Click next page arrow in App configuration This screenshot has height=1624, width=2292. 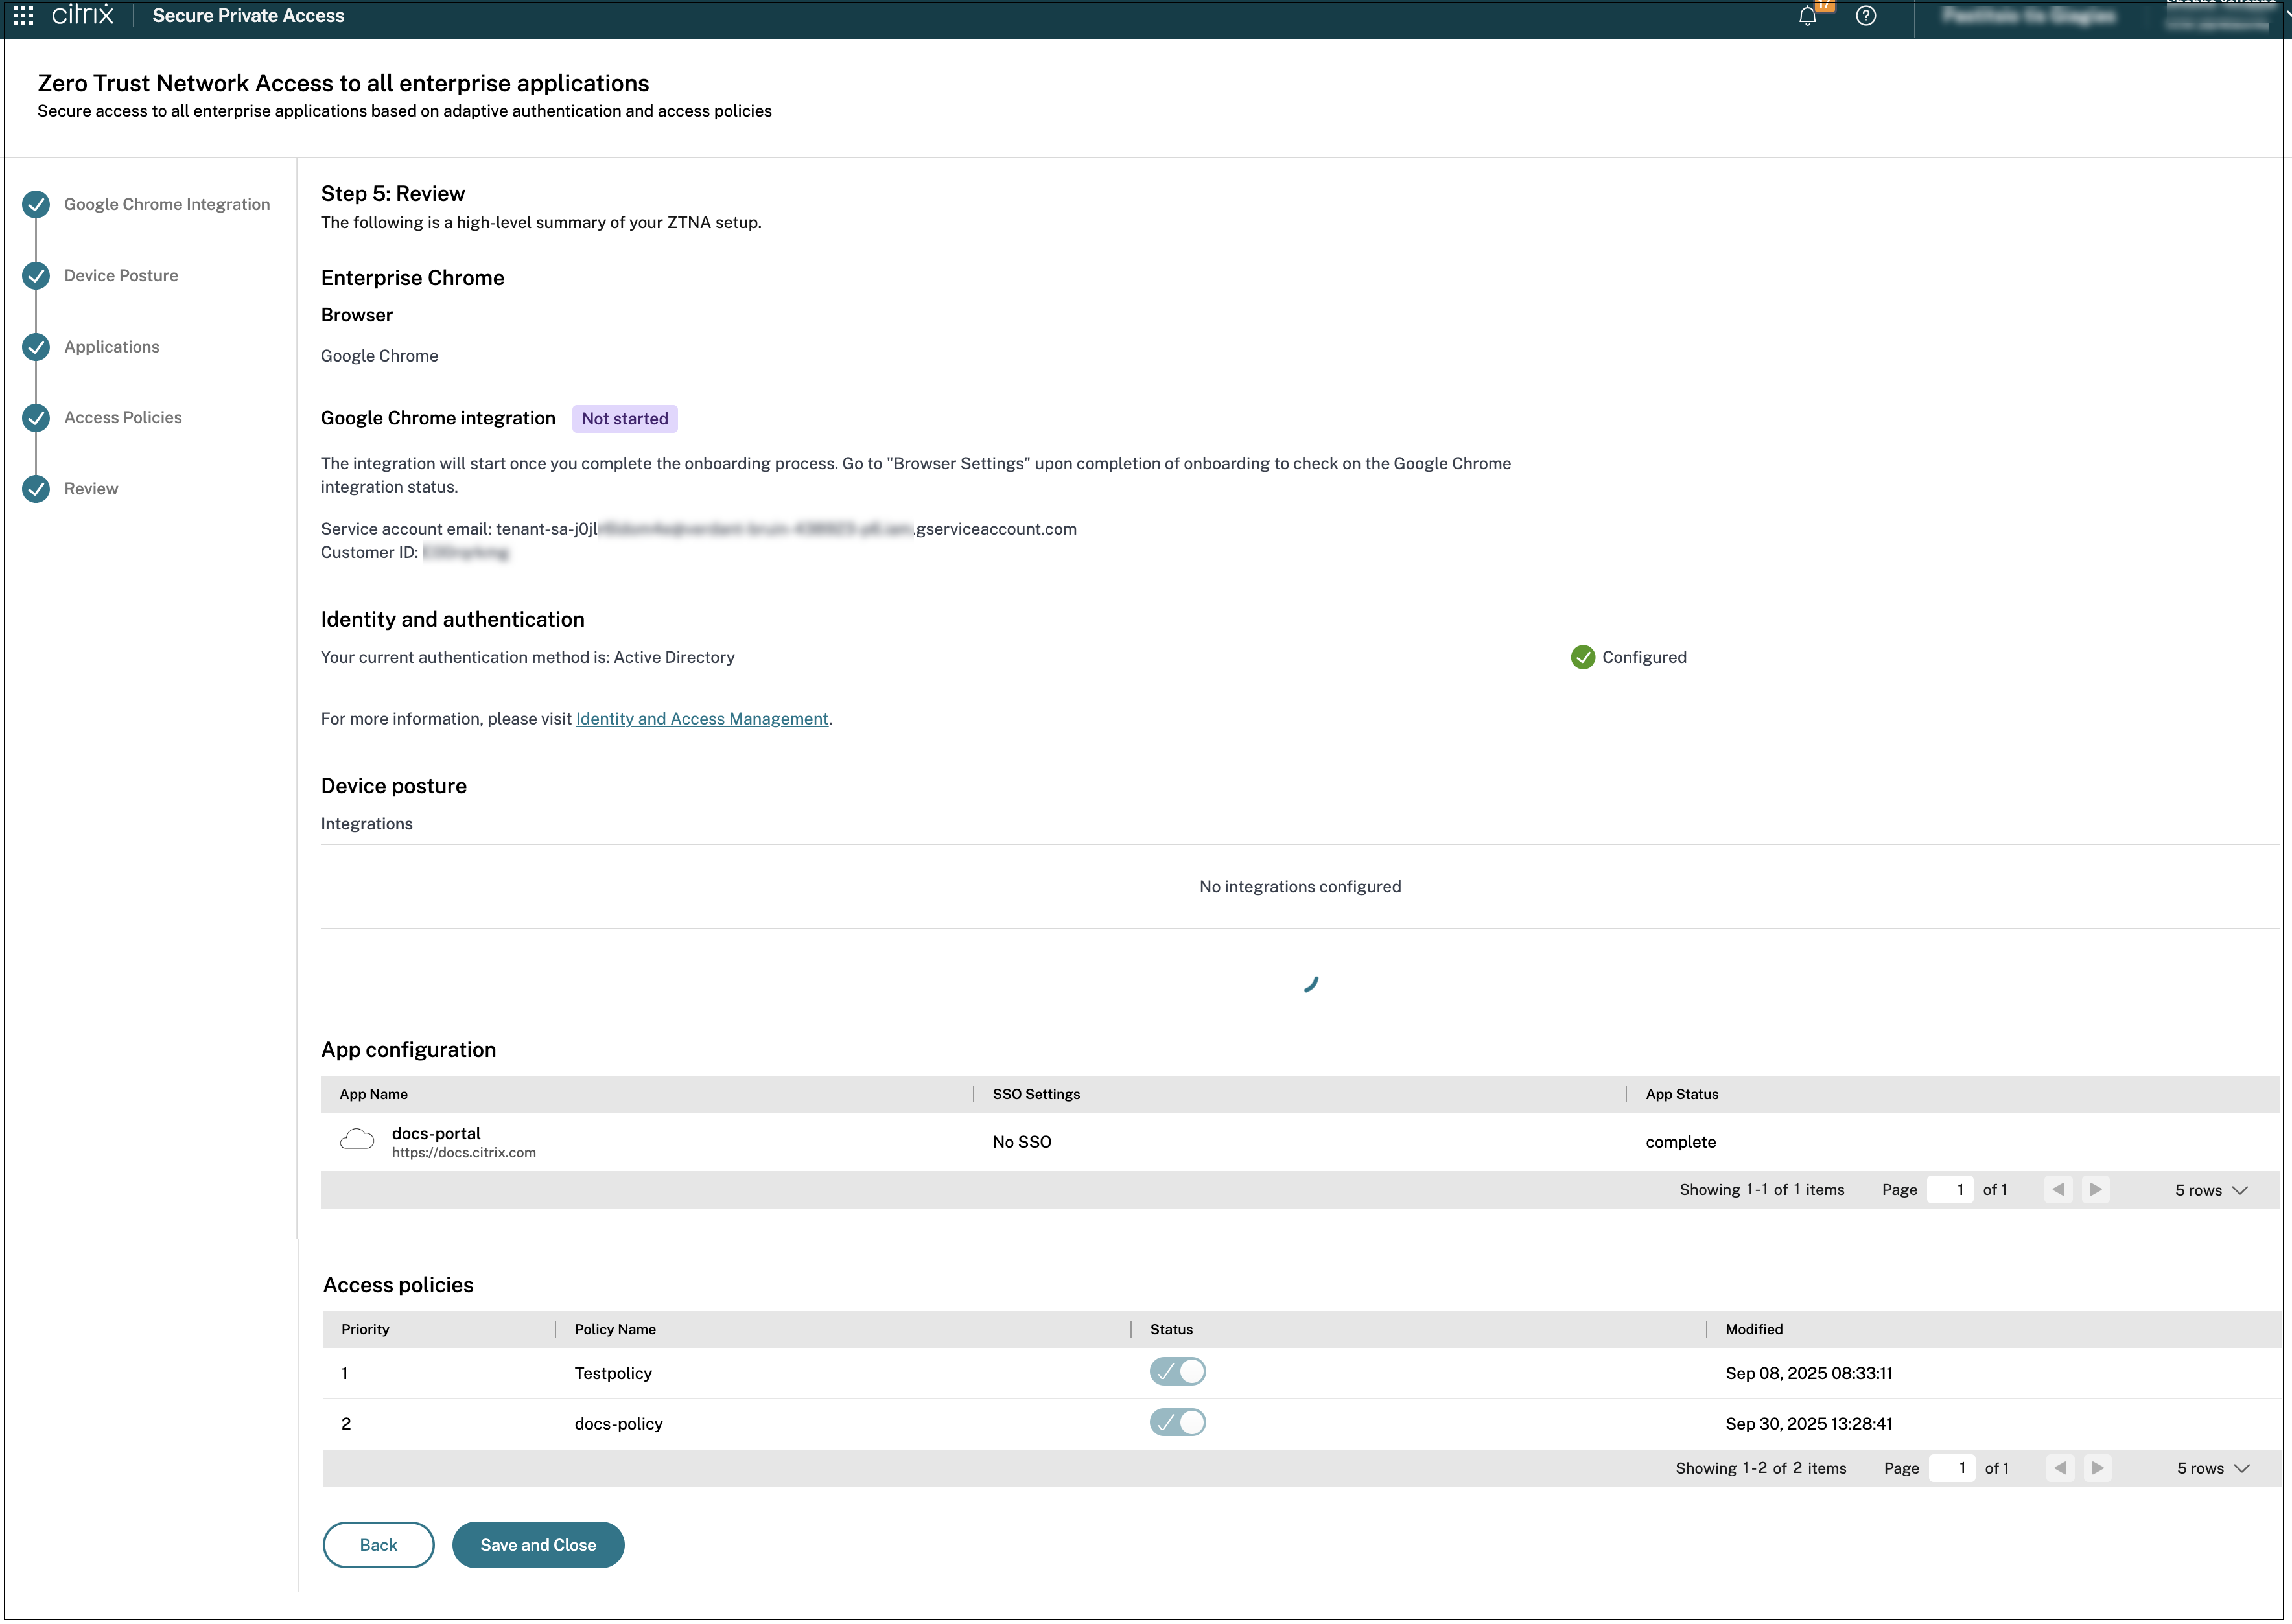coord(2096,1189)
